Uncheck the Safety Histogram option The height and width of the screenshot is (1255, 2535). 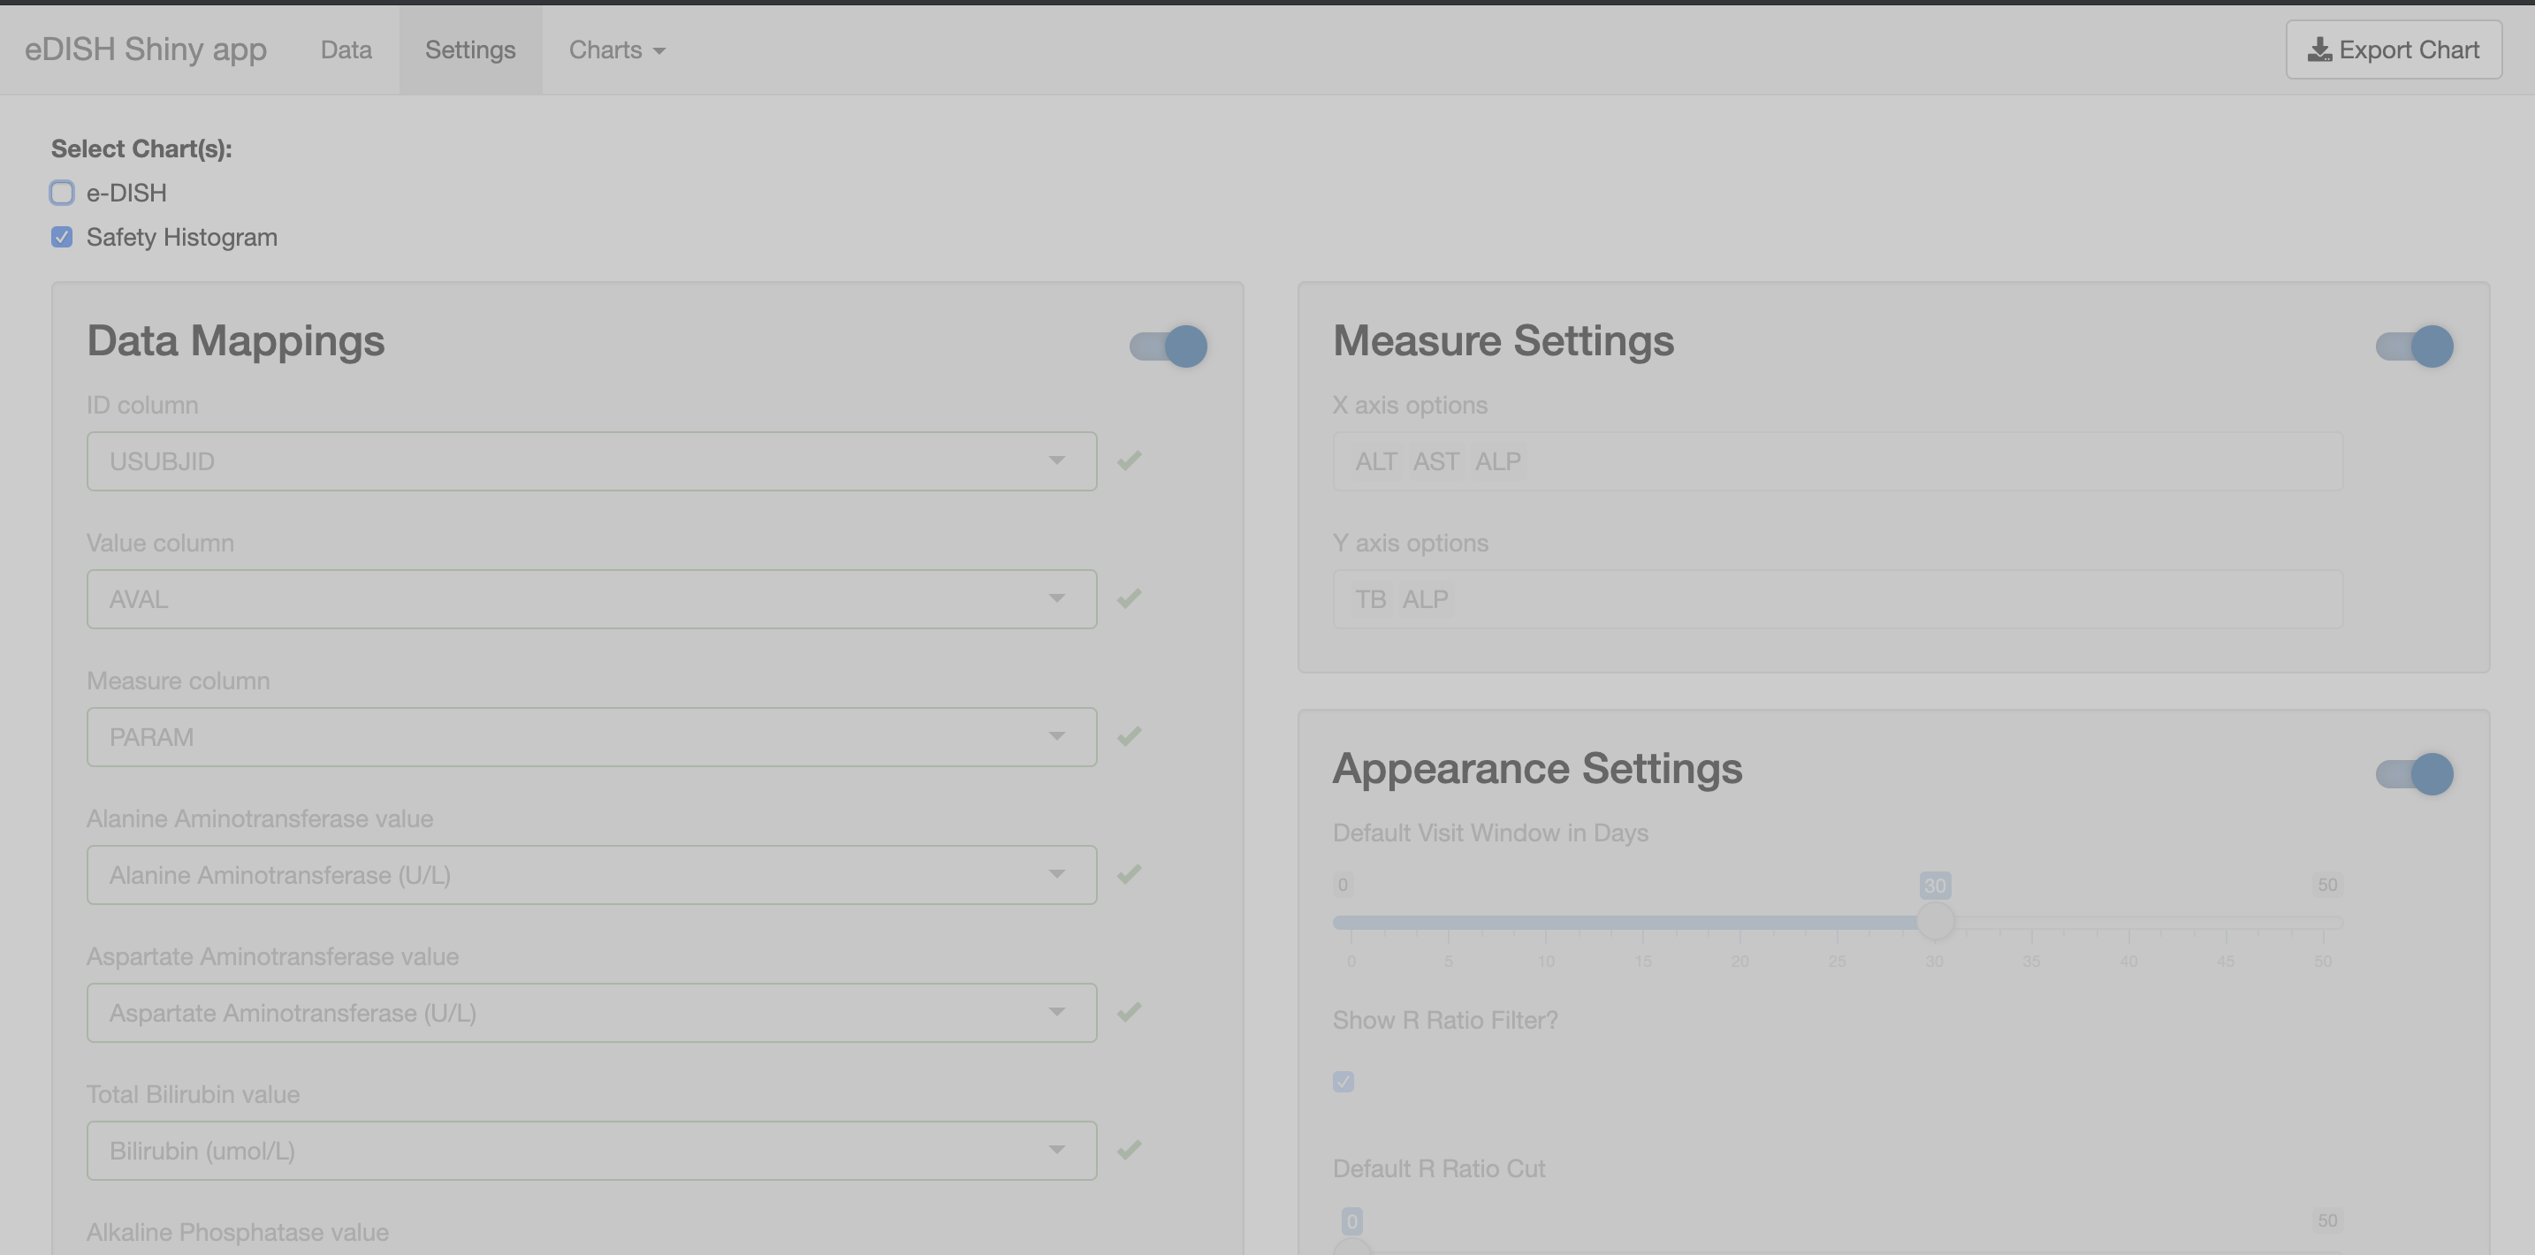(61, 237)
